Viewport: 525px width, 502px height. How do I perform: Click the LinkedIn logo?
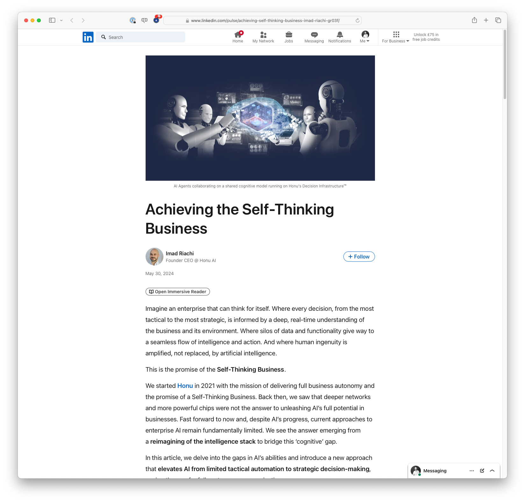(88, 37)
